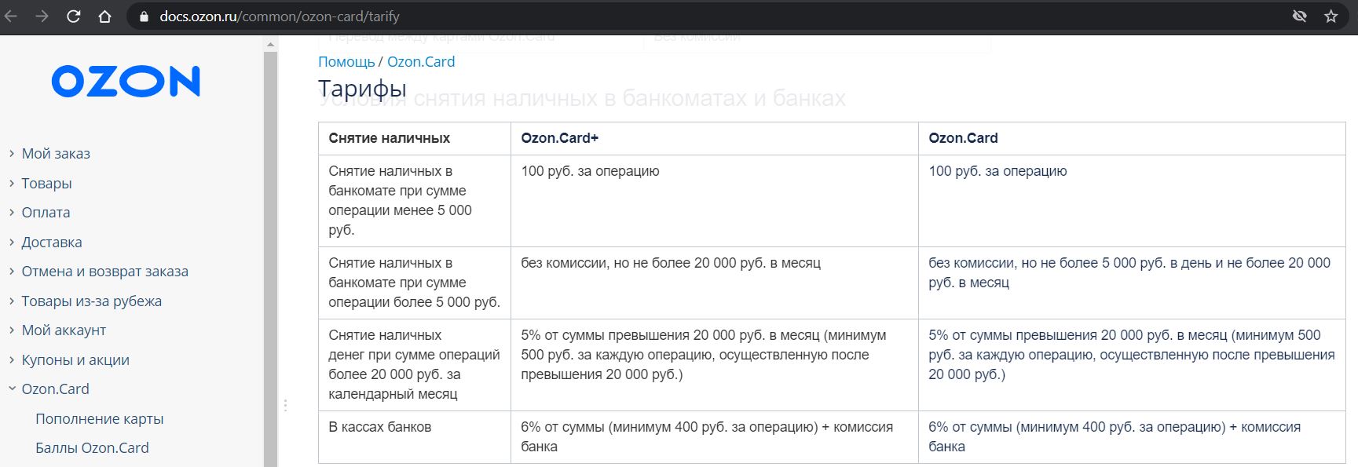This screenshot has height=467, width=1358.
Task: Click the Ozon.Card breadcrumb link
Action: [x=421, y=62]
